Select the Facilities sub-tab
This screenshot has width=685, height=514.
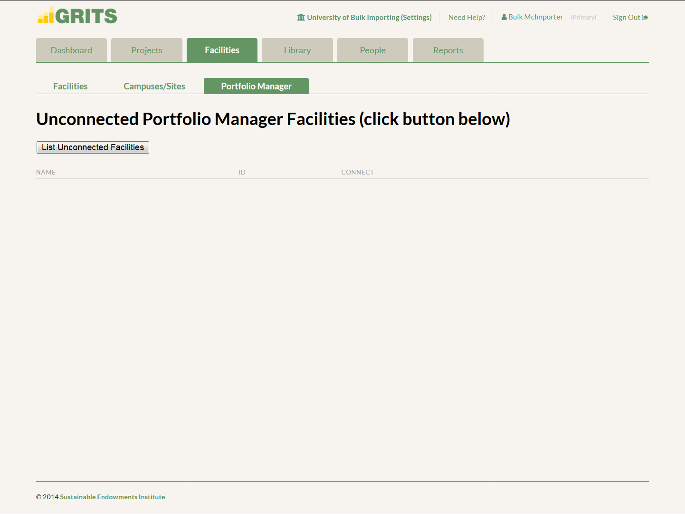[70, 86]
